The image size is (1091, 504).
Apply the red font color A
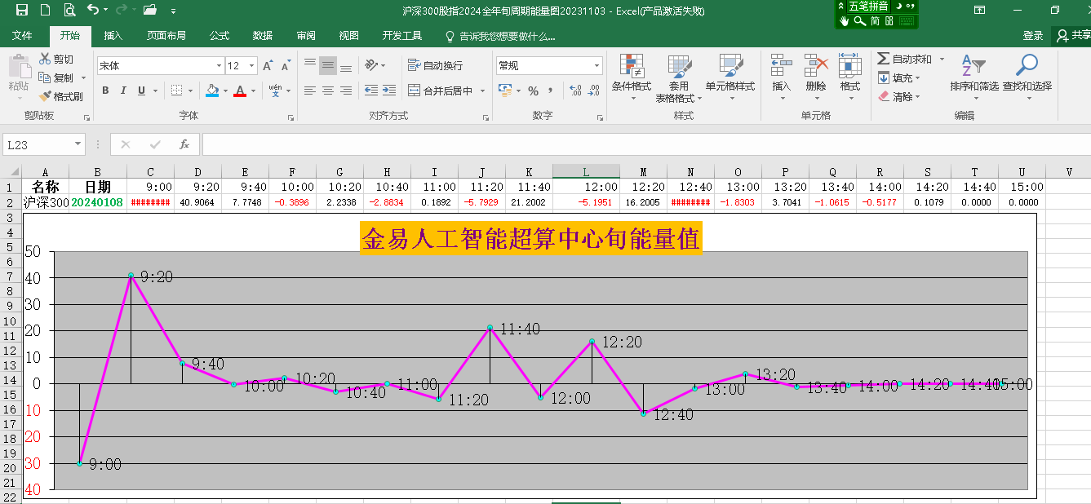pos(240,91)
